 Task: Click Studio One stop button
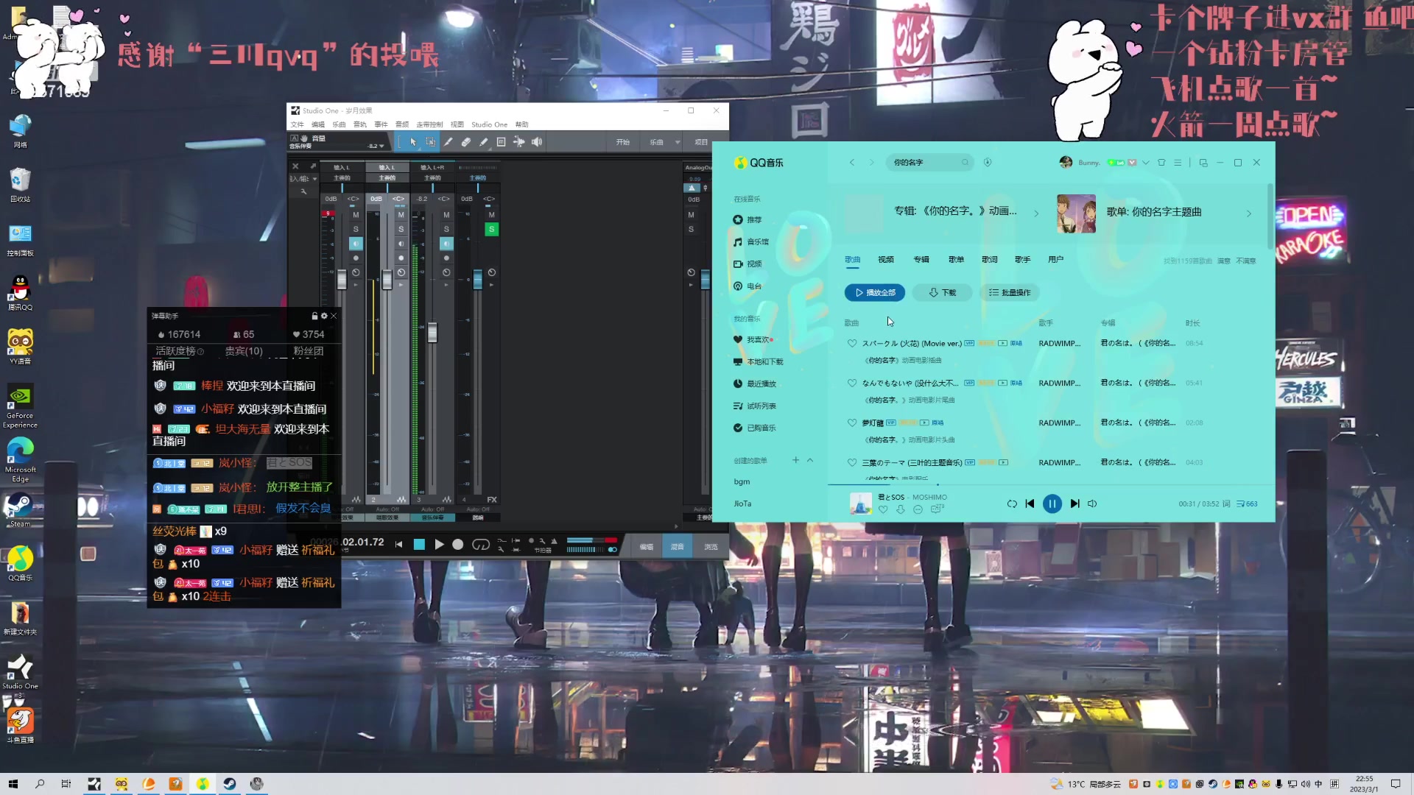coord(419,545)
